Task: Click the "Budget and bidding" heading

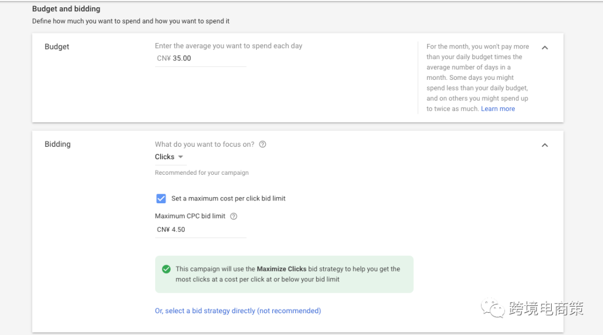Action: click(x=66, y=9)
